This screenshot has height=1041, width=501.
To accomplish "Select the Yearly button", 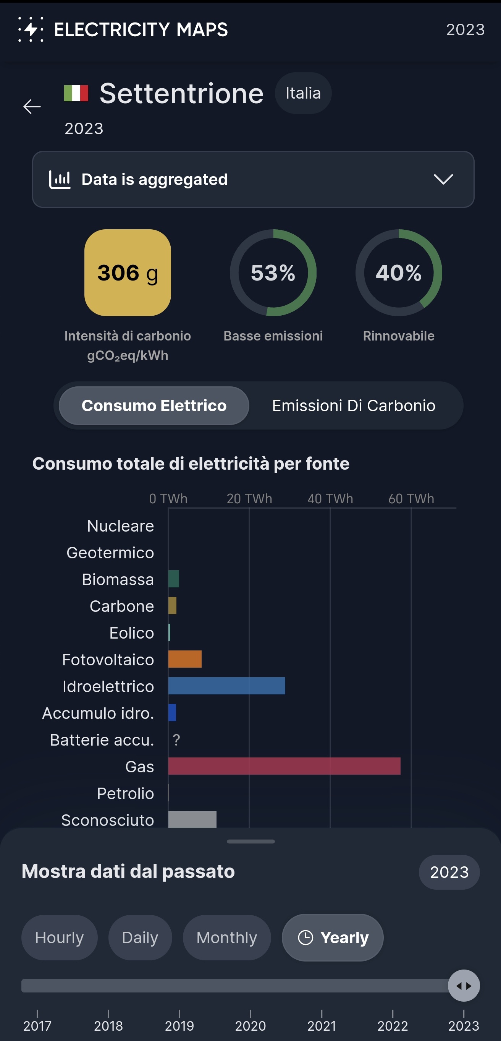I will [x=333, y=937].
